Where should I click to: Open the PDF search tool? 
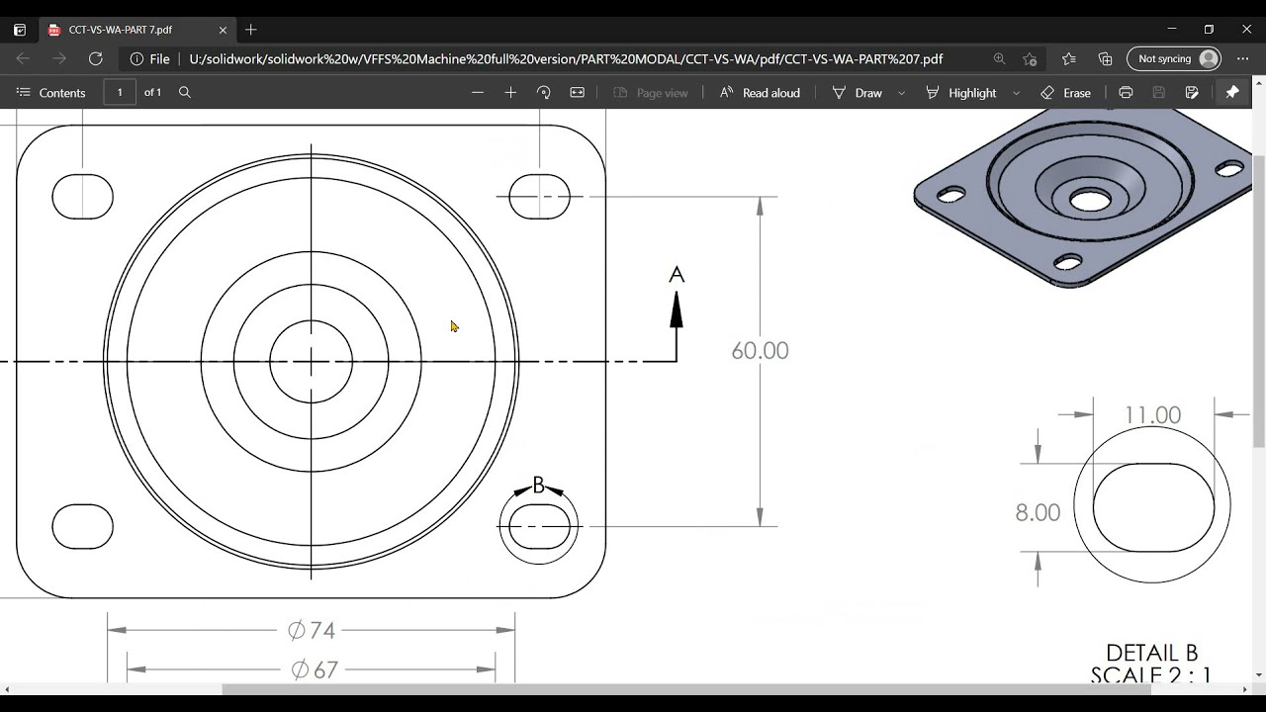185,93
